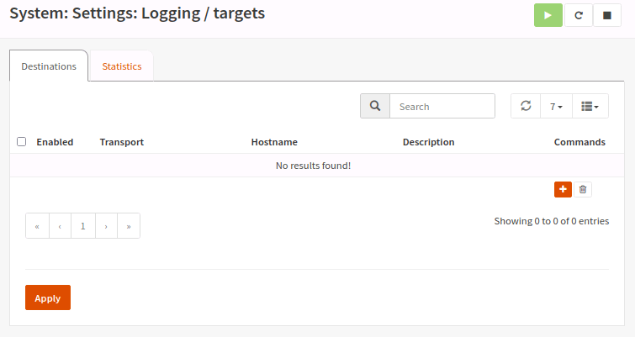
Task: Focus the Search input field
Action: tap(442, 106)
